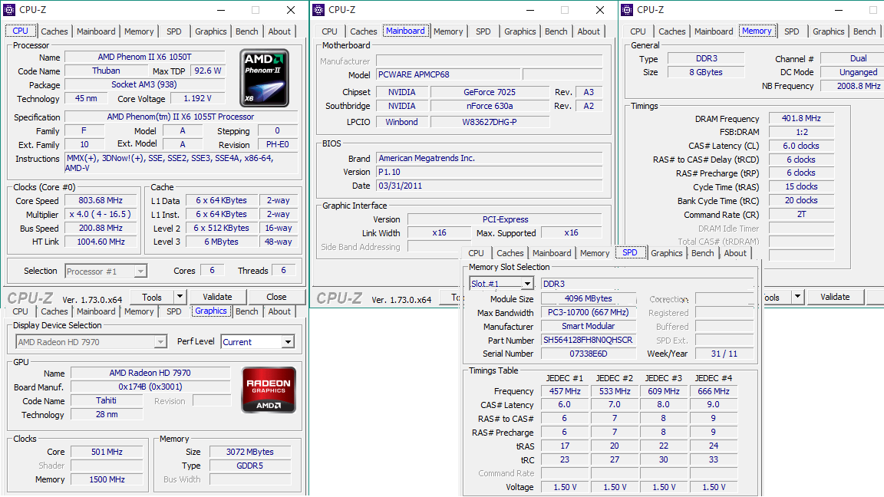The width and height of the screenshot is (884, 497).
Task: Click the motherboard Model field PCWARE APMCP68
Action: click(x=447, y=74)
